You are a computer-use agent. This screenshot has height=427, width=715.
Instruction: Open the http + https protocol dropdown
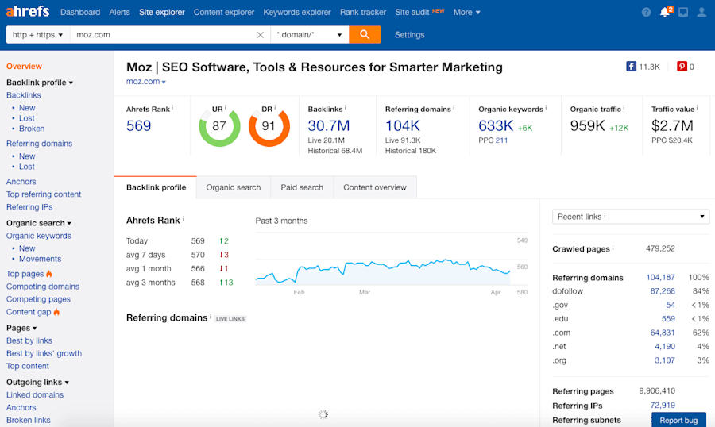(37, 35)
